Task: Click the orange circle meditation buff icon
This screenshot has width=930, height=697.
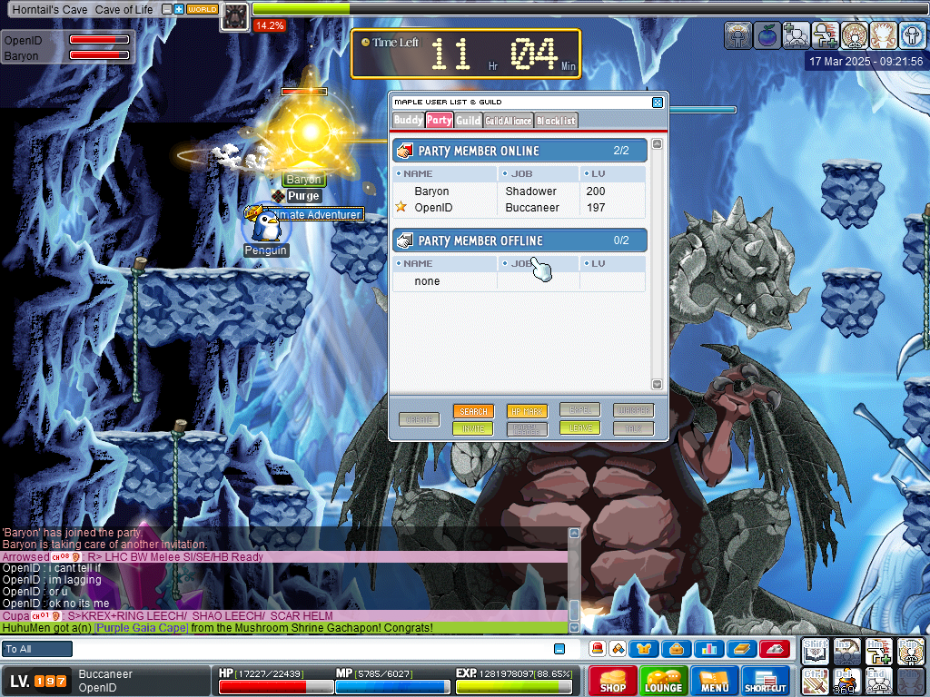Action: click(x=854, y=35)
